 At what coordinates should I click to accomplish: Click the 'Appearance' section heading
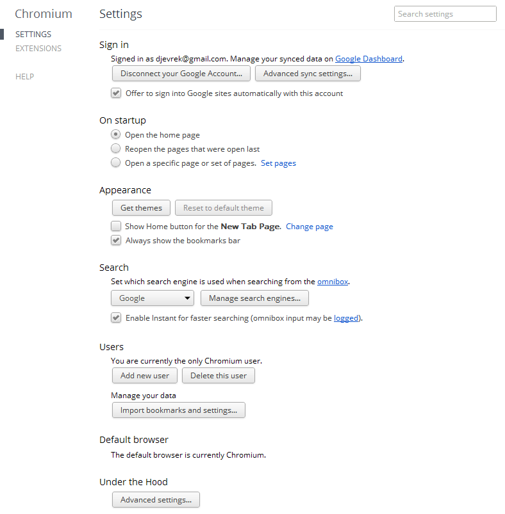coord(126,190)
